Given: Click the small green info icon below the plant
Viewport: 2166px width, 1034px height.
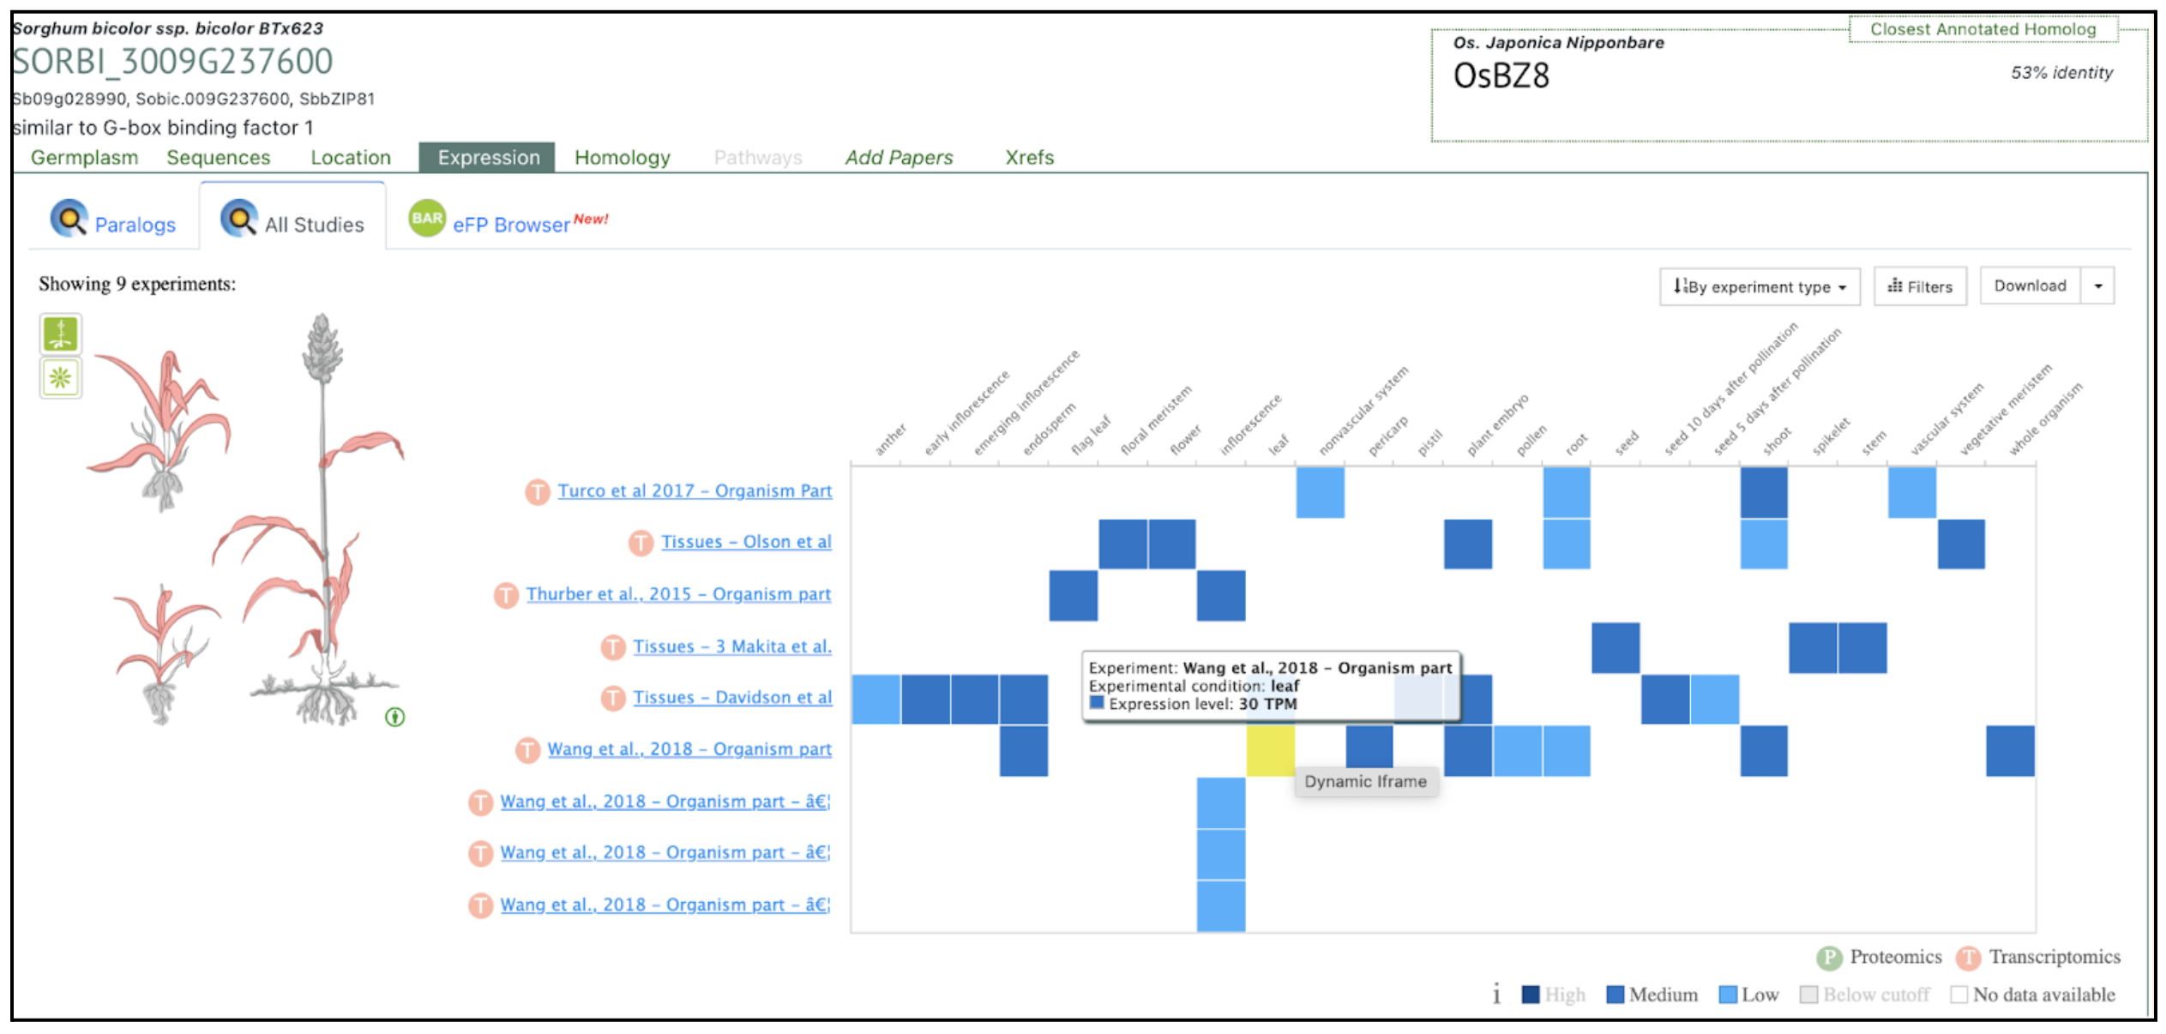Looking at the screenshot, I should 394,717.
